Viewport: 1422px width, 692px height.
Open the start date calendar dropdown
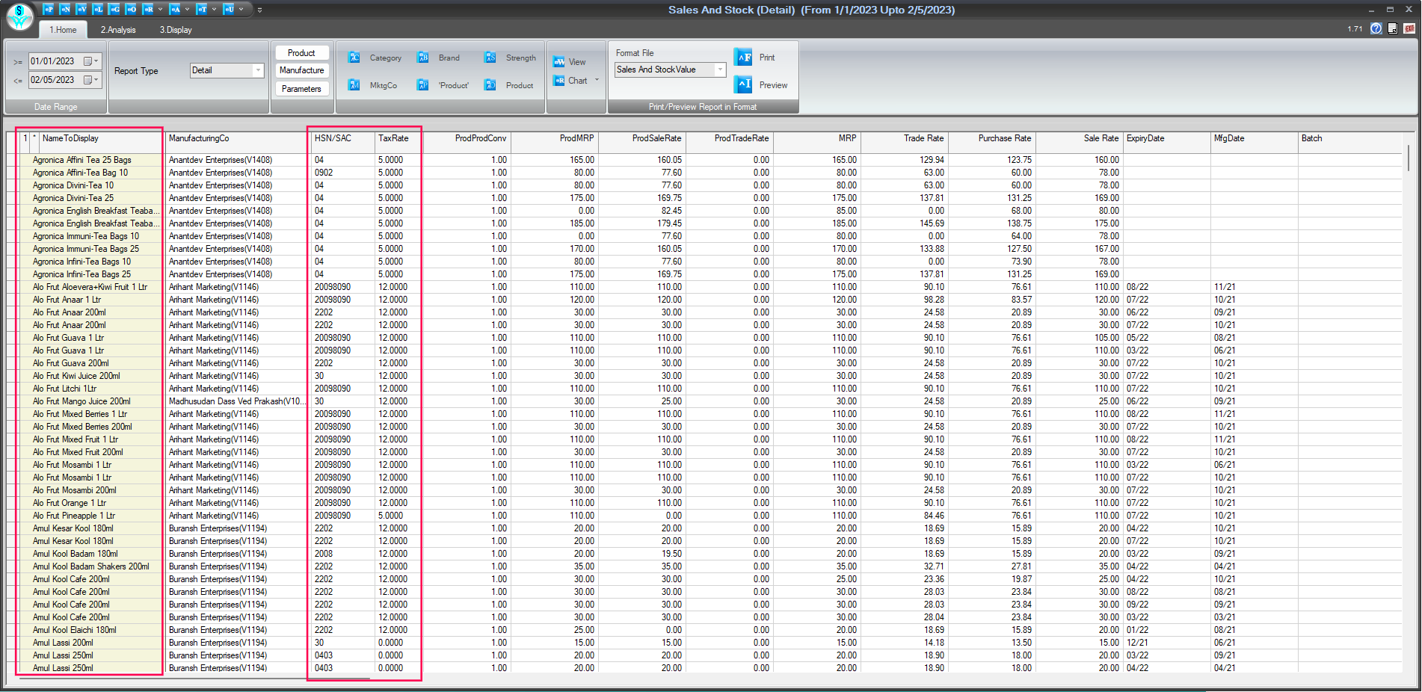[x=91, y=61]
